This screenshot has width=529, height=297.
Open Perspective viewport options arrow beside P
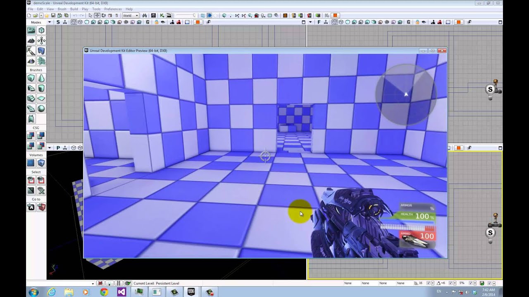49,148
